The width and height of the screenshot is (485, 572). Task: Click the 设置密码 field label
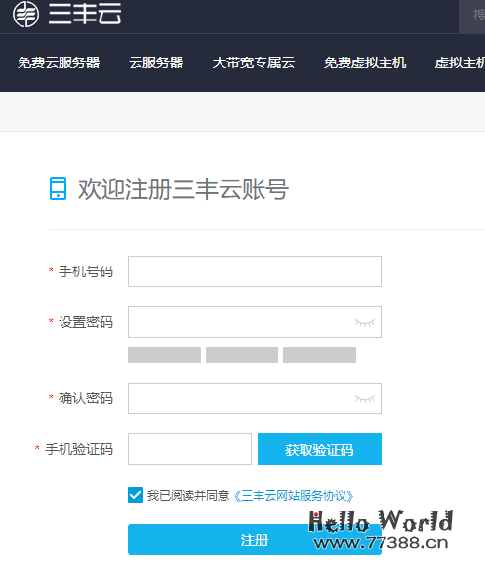86,322
